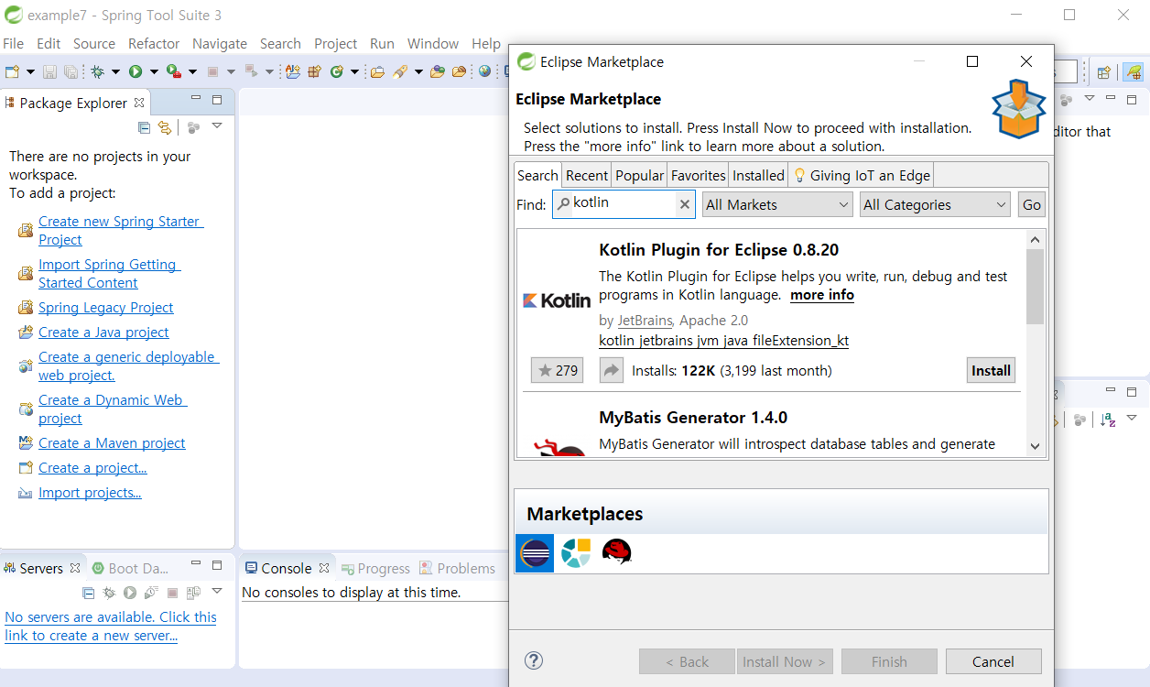
Task: Select the Red Hat marketplace catalog icon
Action: pyautogui.click(x=616, y=551)
